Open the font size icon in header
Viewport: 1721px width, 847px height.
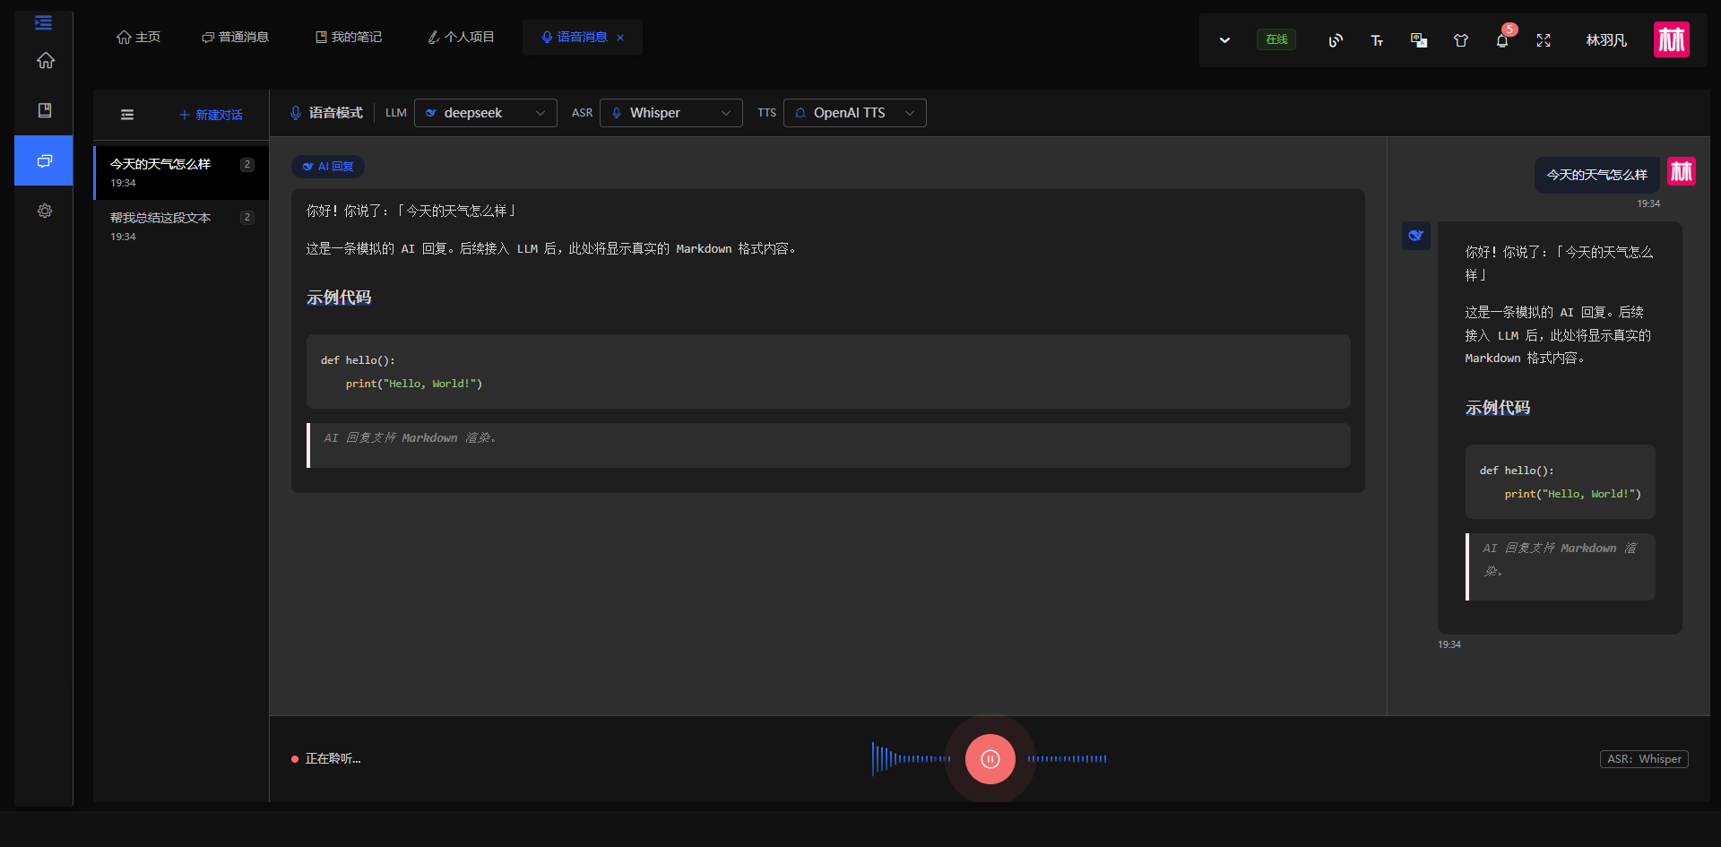point(1377,40)
